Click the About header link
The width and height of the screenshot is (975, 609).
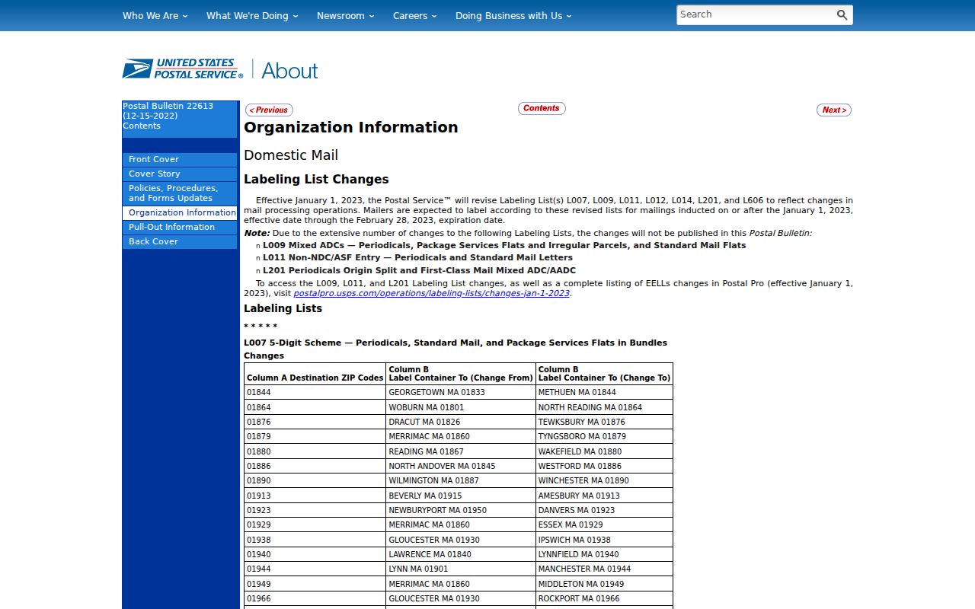point(289,70)
